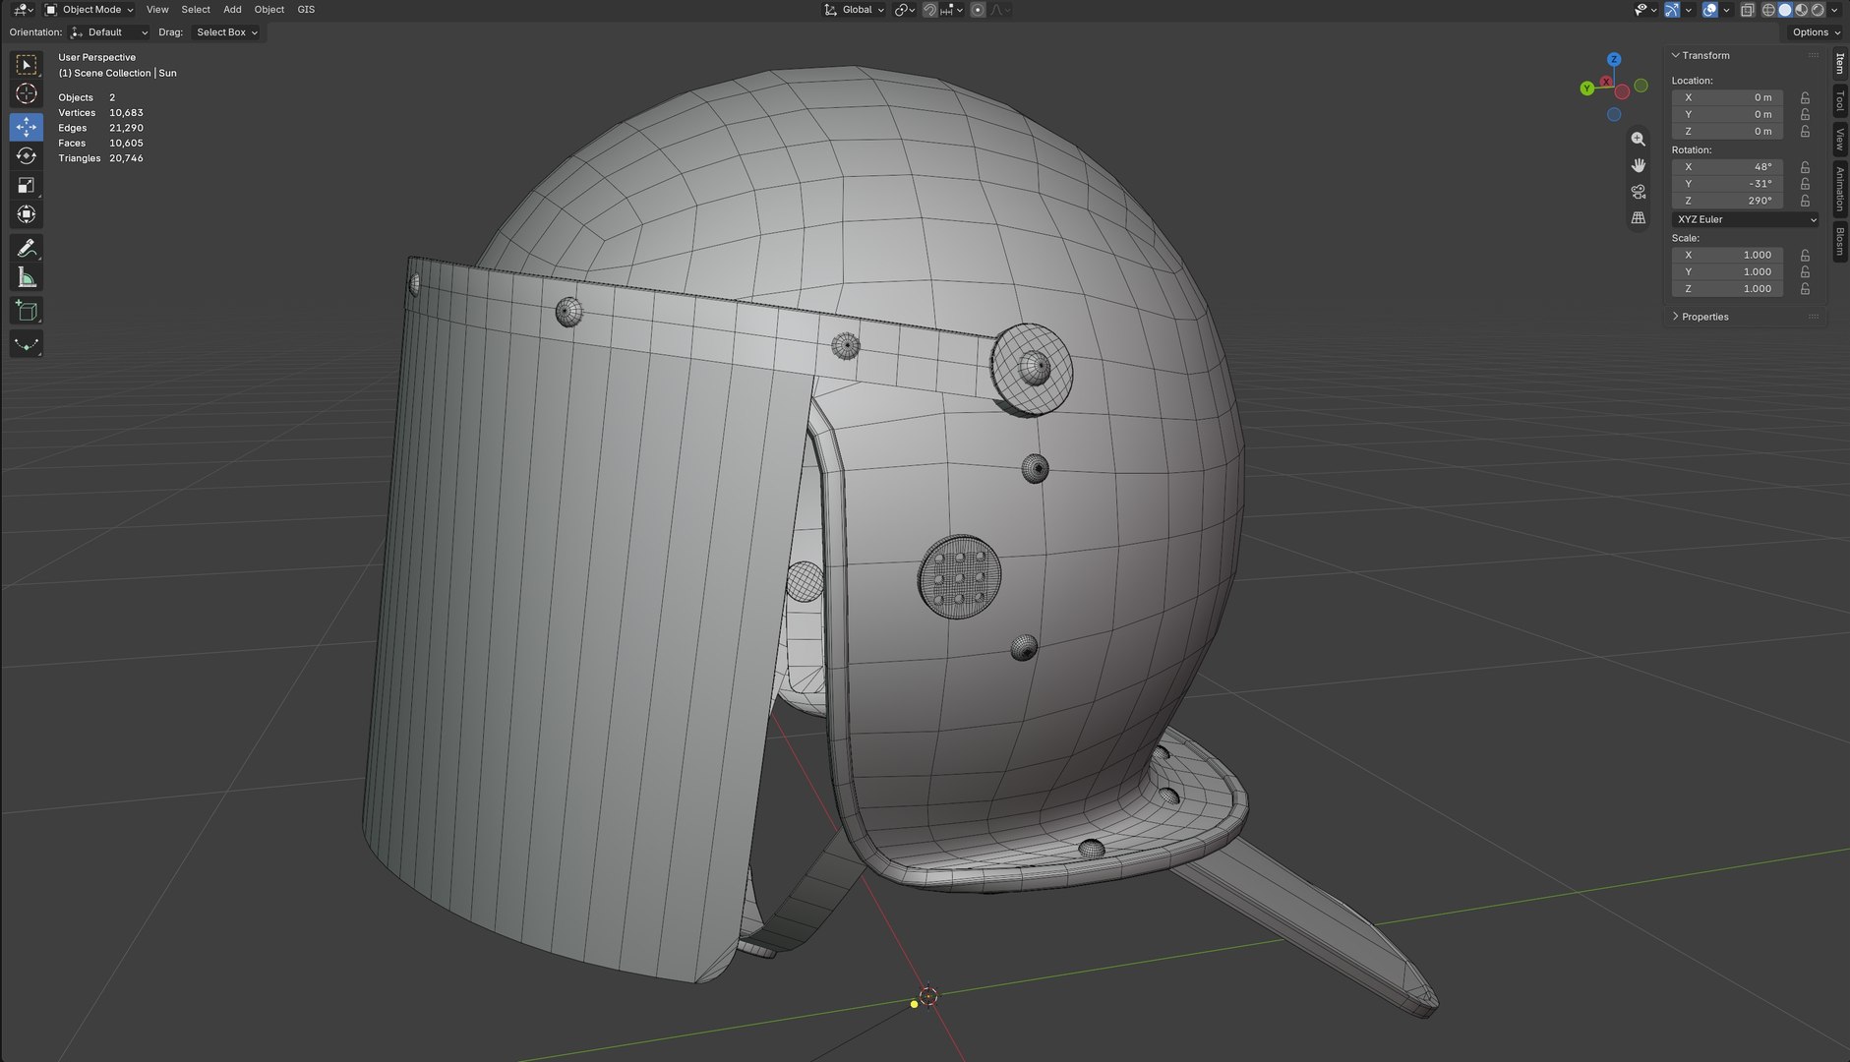Toggle proportional editing icon
1850x1062 pixels.
[978, 10]
